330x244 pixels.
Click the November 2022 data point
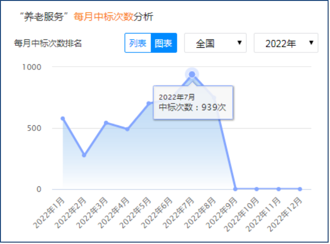(278, 189)
